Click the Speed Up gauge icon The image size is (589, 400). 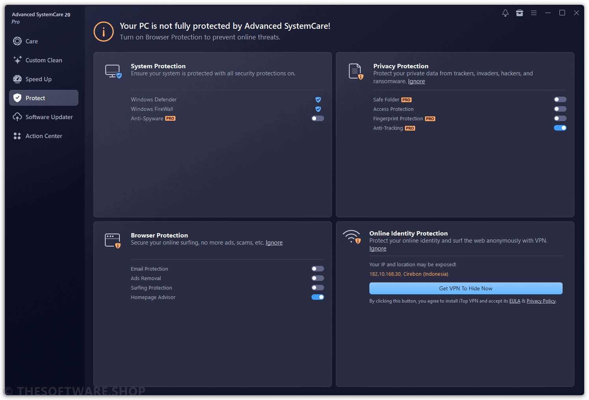17,79
